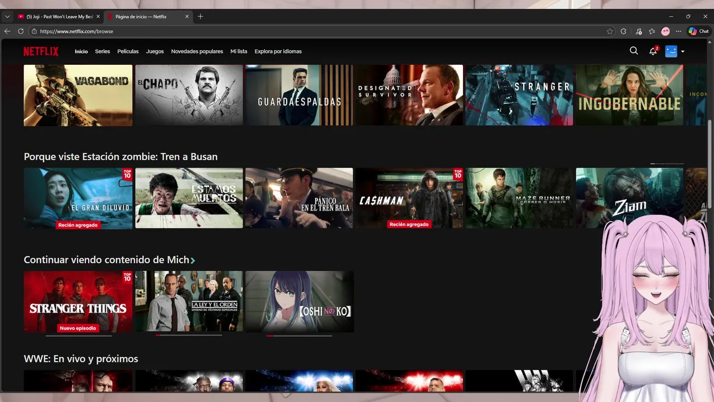Close the Joji YouTube tab
Viewport: 714px width, 402px height.
tap(98, 17)
